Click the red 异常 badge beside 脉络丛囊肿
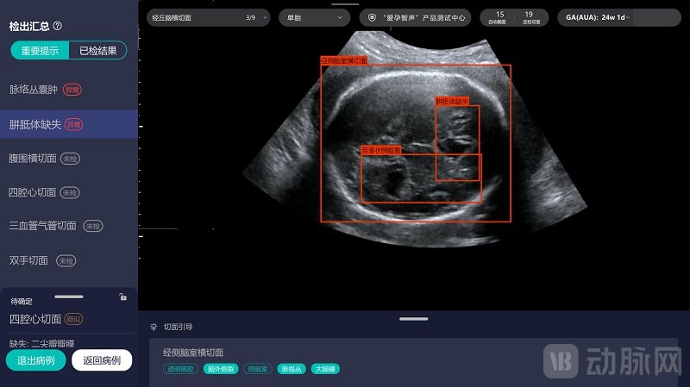The width and height of the screenshot is (690, 387). tap(72, 90)
